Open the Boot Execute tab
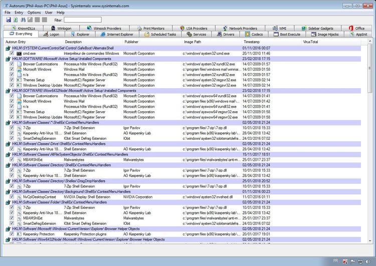The image size is (376, 266). 287,34
